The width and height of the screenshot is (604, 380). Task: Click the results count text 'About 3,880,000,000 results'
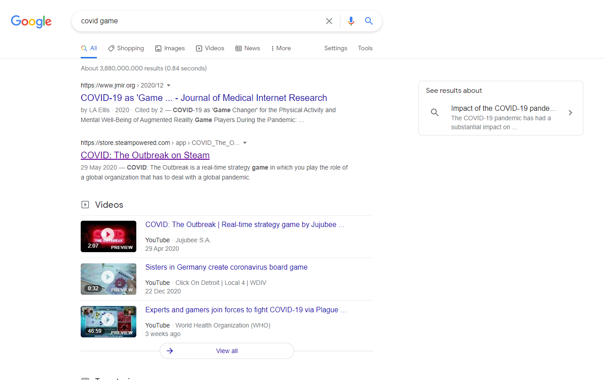click(143, 69)
